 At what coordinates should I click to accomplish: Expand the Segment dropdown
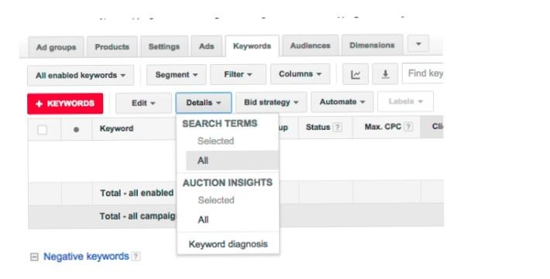tap(176, 74)
